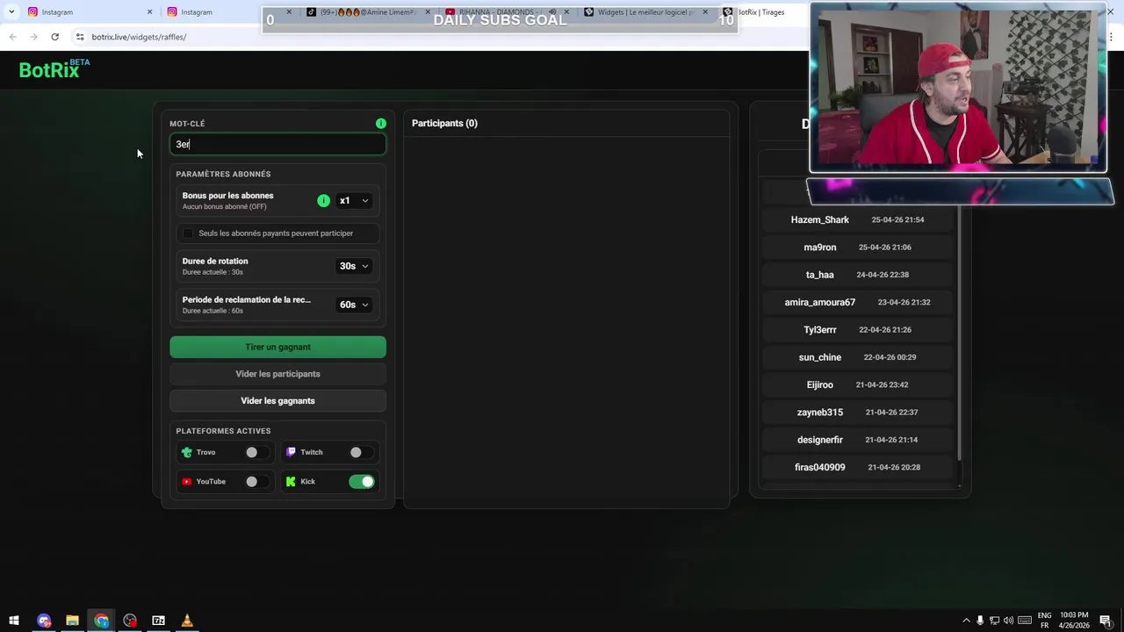Click the keyword input field

pyautogui.click(x=277, y=144)
